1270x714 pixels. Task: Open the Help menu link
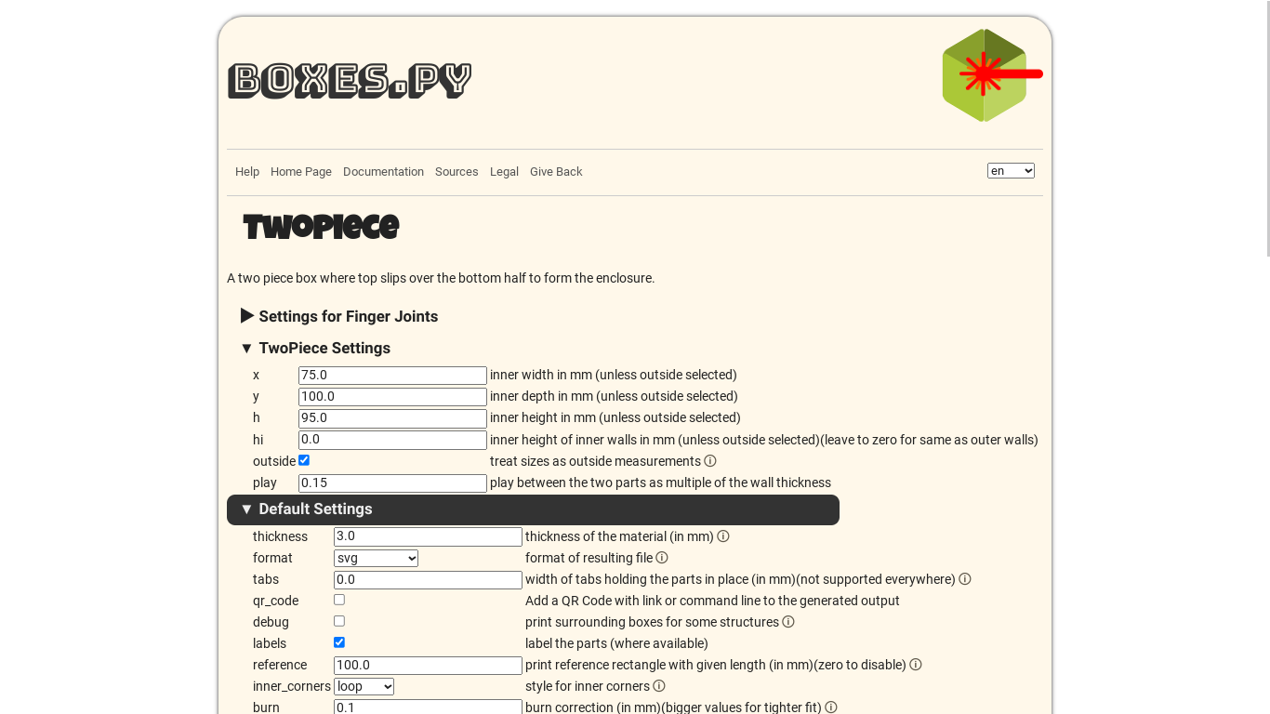coord(247,172)
